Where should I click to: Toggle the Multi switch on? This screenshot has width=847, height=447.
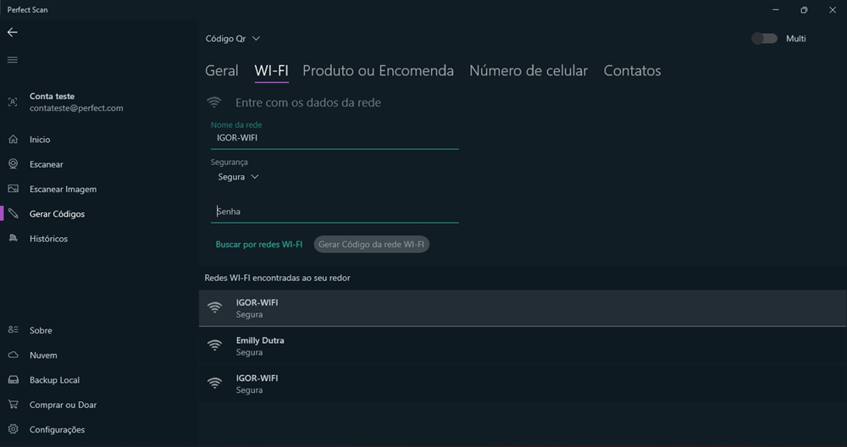tap(764, 38)
